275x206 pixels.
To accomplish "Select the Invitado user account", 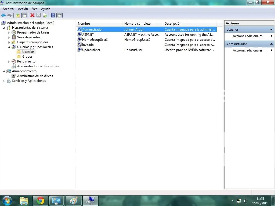I will [88, 45].
